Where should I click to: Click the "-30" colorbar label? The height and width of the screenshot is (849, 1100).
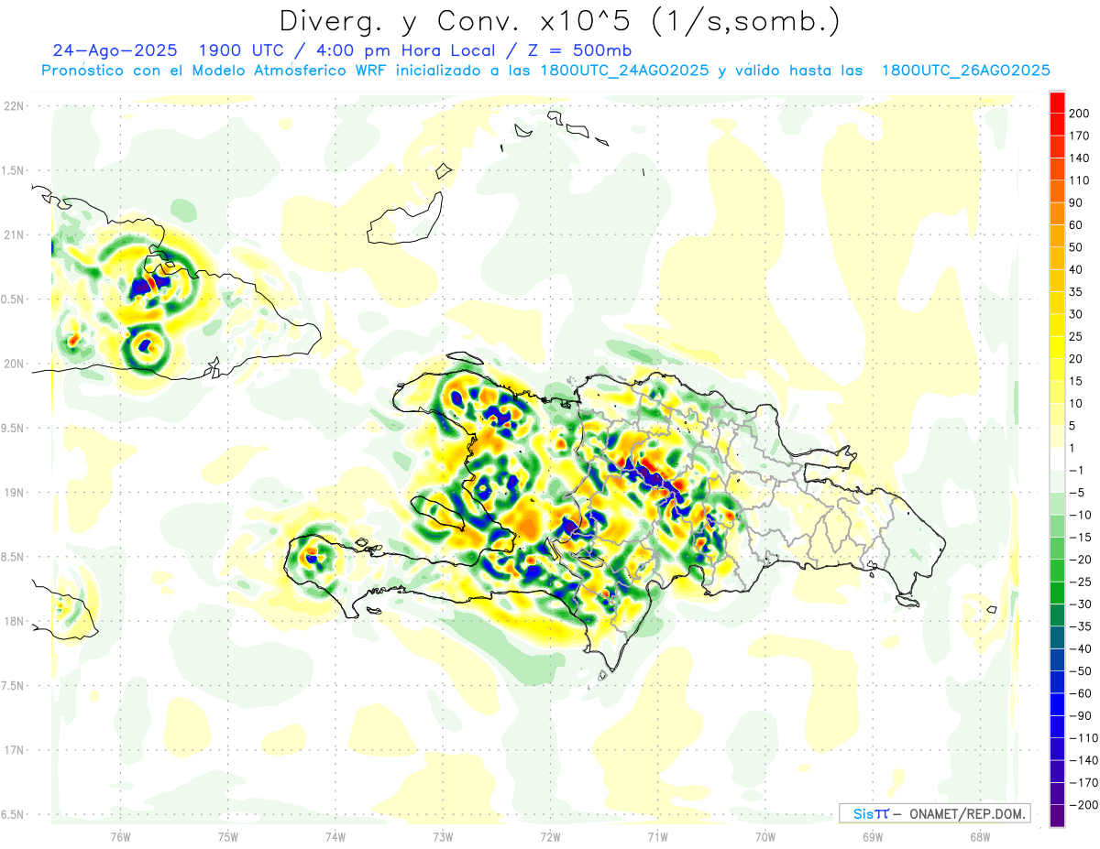(1079, 604)
